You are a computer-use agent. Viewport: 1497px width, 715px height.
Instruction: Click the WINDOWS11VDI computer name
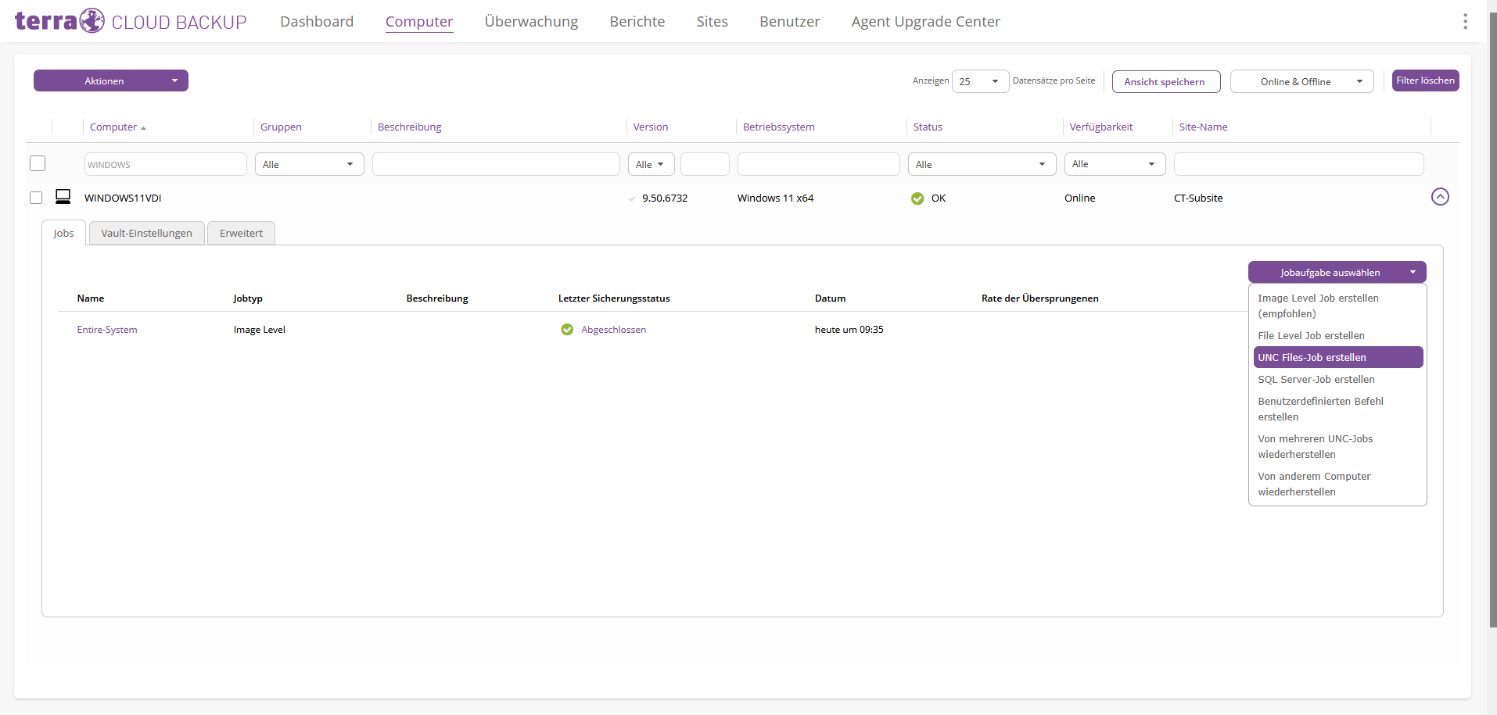point(123,198)
